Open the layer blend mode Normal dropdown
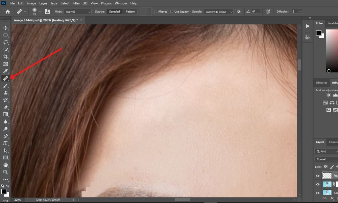 (326, 159)
